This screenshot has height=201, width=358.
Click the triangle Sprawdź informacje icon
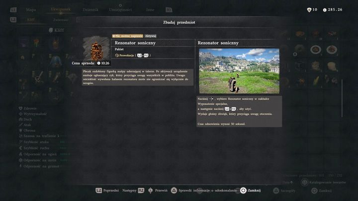click(x=174, y=190)
